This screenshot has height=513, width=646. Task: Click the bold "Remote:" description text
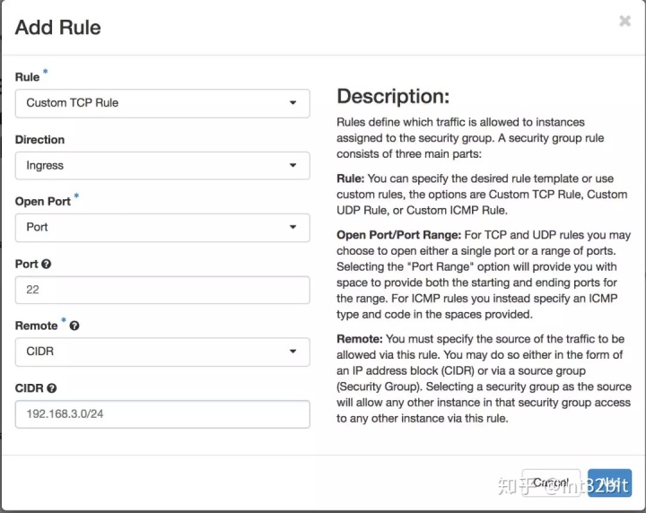[x=360, y=339]
